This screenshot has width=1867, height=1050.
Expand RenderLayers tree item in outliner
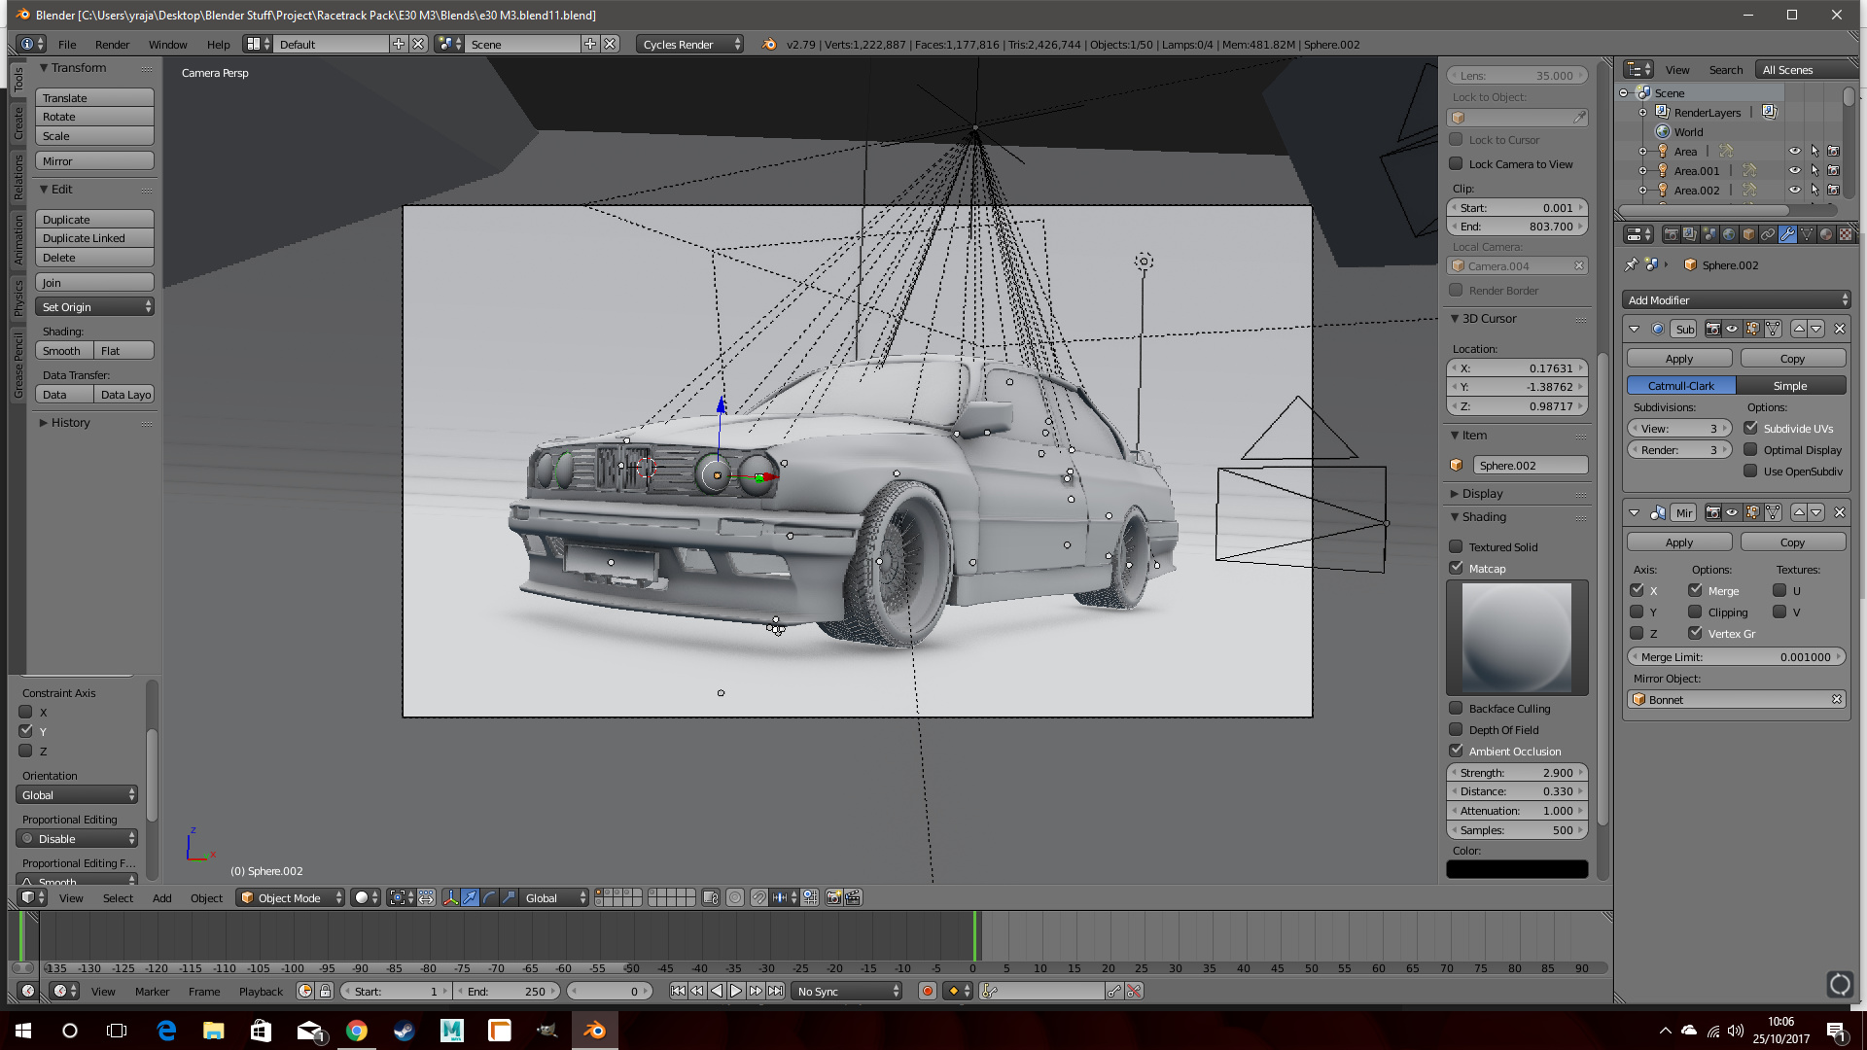pos(1642,113)
